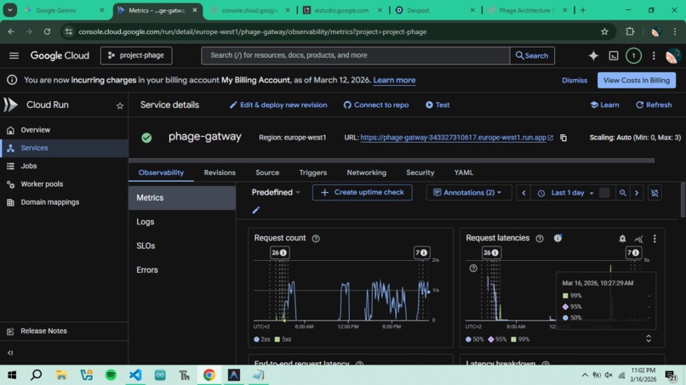Open the browser tab search dropdown
This screenshot has width=686, height=385.
[9, 10]
